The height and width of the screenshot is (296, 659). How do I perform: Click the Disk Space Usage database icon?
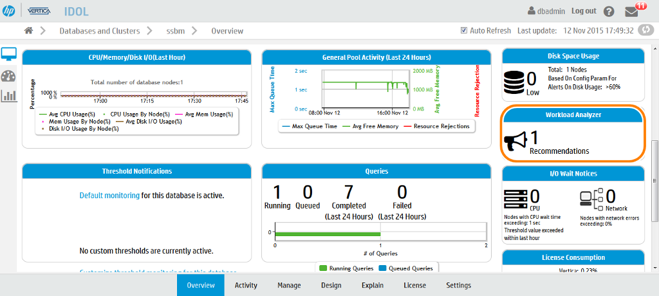coord(514,82)
